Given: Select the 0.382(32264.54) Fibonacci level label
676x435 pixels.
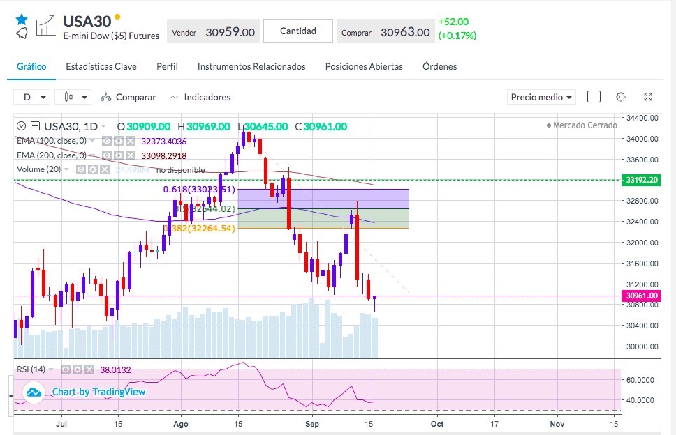Looking at the screenshot, I should pos(199,228).
